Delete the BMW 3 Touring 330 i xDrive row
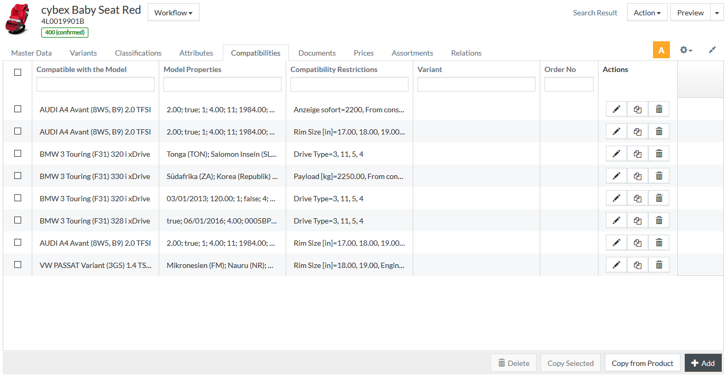The height and width of the screenshot is (376, 726). (659, 176)
